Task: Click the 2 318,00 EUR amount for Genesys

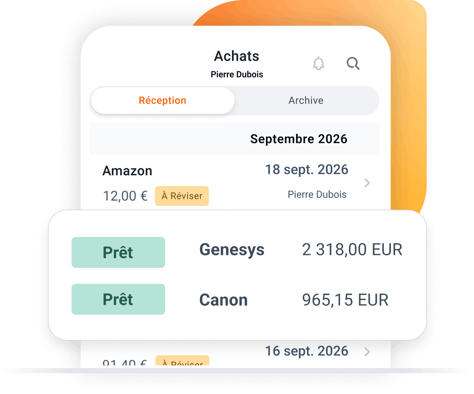Action: pyautogui.click(x=353, y=249)
